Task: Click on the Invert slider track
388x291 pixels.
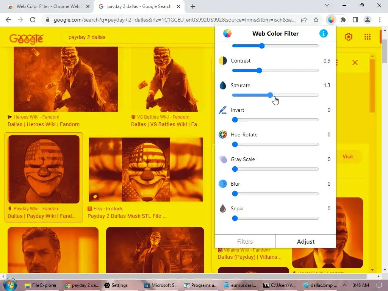Action: pos(275,120)
